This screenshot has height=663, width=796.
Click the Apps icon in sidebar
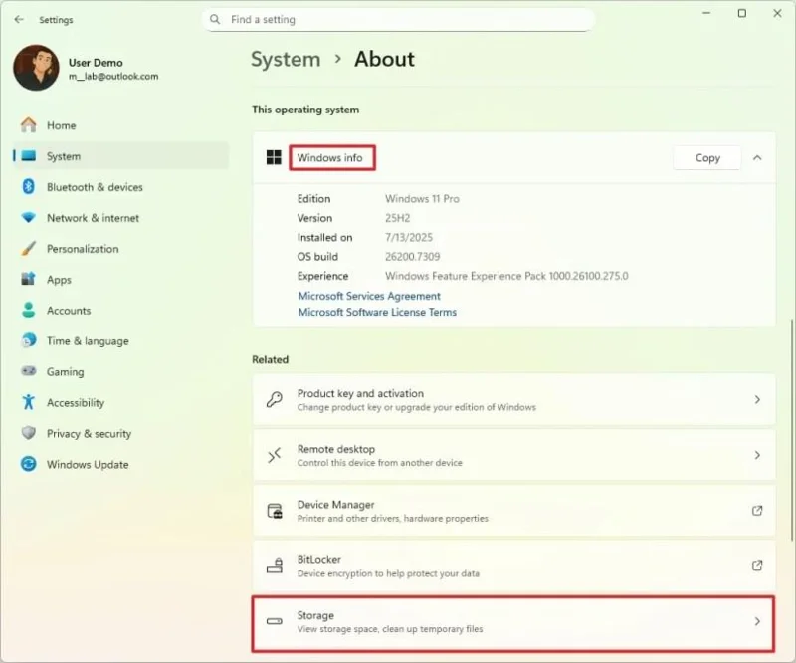coord(29,279)
